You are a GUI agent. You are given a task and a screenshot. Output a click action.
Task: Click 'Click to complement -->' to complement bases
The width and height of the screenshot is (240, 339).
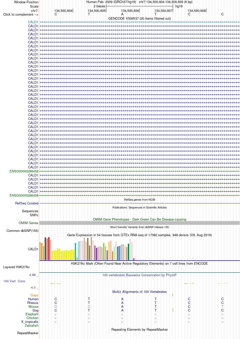(x=21, y=15)
